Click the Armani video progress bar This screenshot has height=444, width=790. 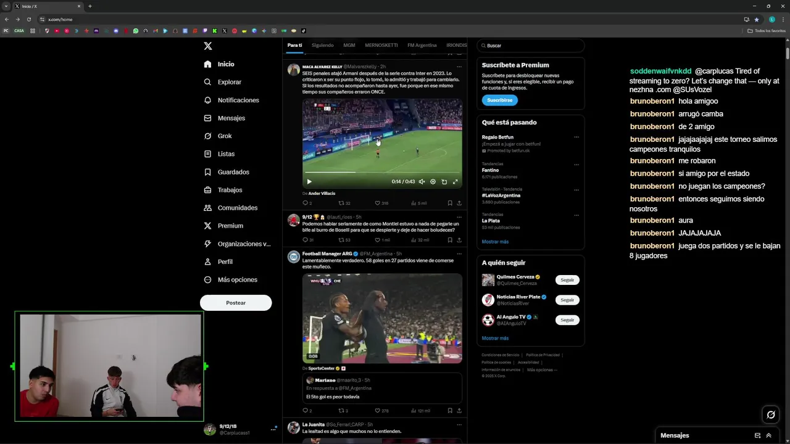click(x=382, y=173)
